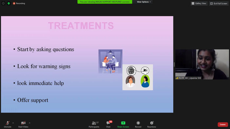Click the Record button
This screenshot has width=230, height=129.
[x=138, y=124]
